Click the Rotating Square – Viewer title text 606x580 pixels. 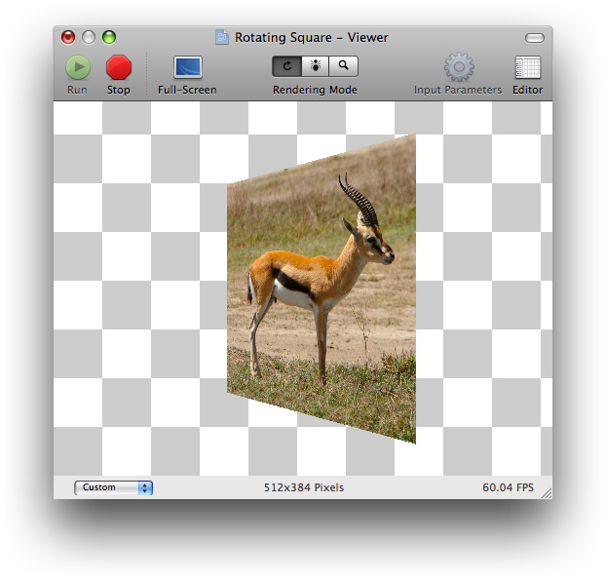(312, 38)
